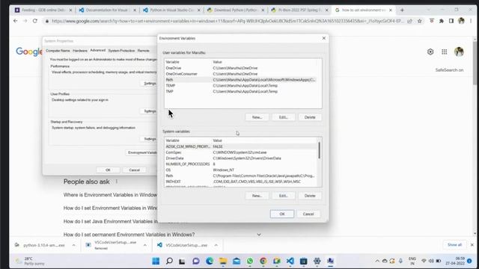This screenshot has height=269, width=479.
Task: Switch to Download Python tab
Action: (x=235, y=10)
